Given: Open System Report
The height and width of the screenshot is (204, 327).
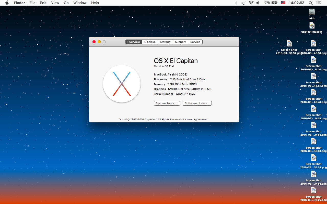Looking at the screenshot, I should 167,103.
